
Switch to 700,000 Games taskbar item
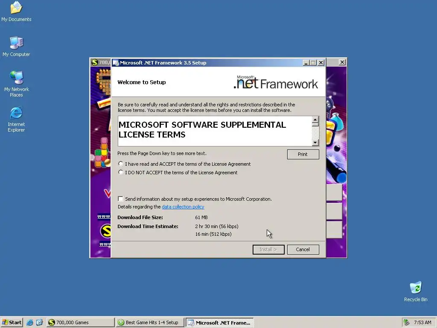pyautogui.click(x=80, y=322)
